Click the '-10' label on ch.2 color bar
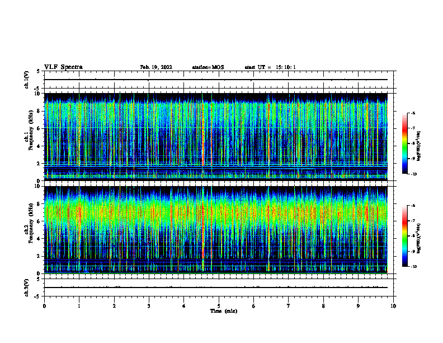The image size is (443, 343). [x=413, y=267]
